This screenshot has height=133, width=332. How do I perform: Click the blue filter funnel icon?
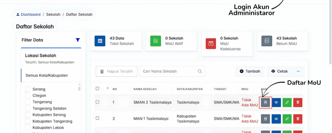coord(78,40)
